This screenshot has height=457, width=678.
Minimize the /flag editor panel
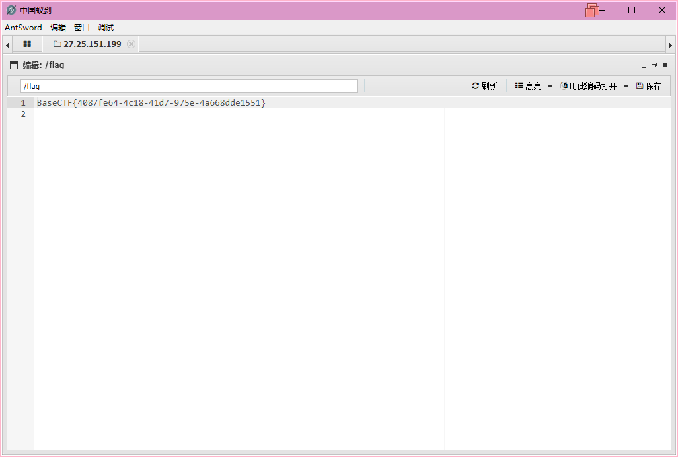644,66
